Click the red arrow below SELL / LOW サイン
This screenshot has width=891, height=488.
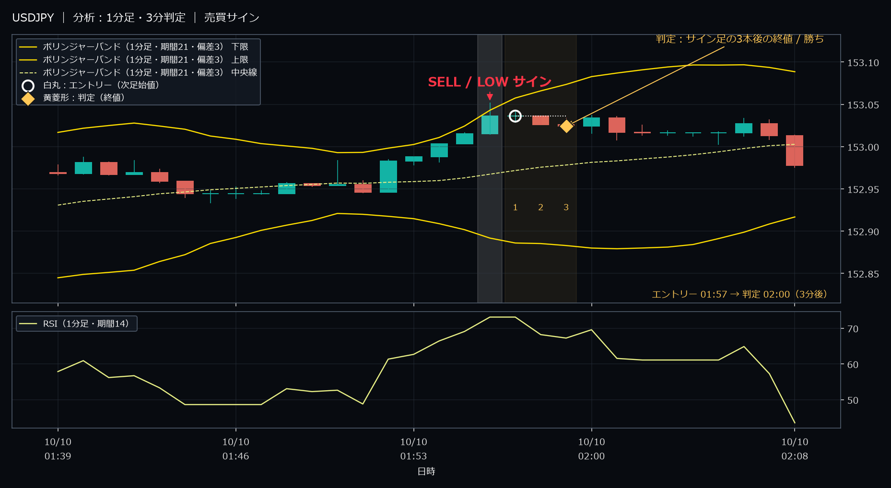point(490,96)
